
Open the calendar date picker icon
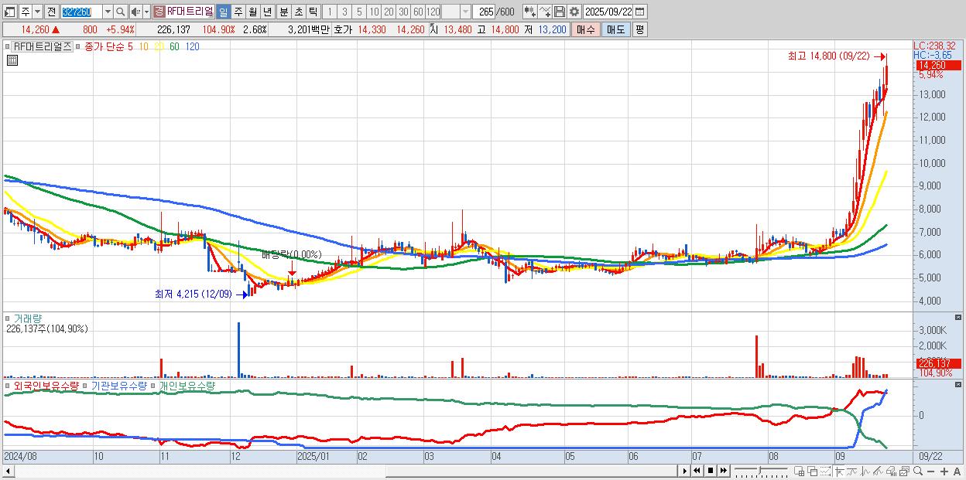(x=639, y=12)
